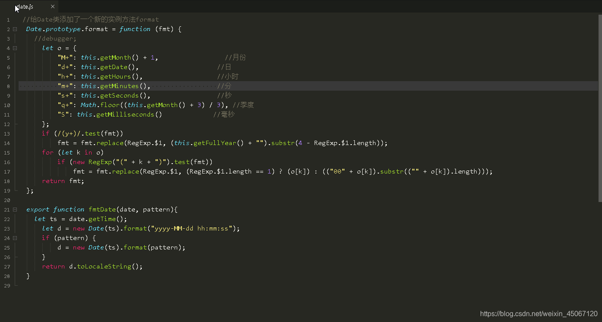Click the export keyword on line 21
Viewport: 602px width, 322px height.
pyautogui.click(x=38, y=210)
